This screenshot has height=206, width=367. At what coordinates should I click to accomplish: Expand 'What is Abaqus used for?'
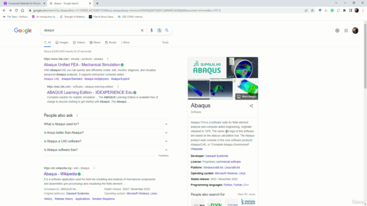pos(106,124)
